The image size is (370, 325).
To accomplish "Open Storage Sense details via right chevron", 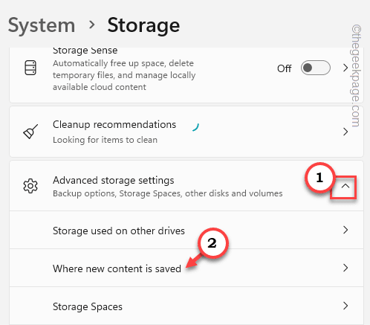I will 345,68.
